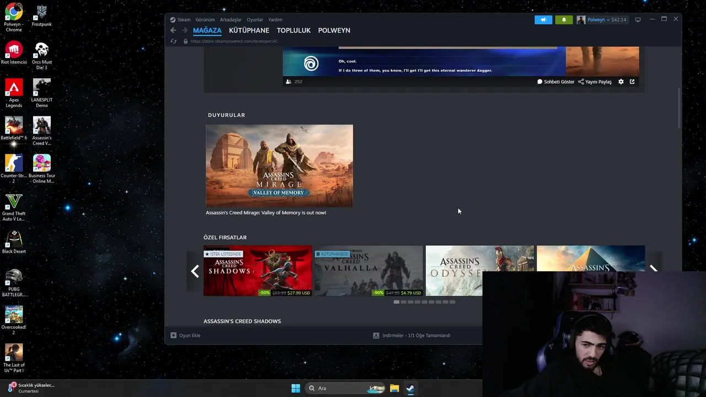This screenshot has height=397, width=706.
Task: Open Assassin's Creed Odyssey offer card
Action: pyautogui.click(x=480, y=271)
